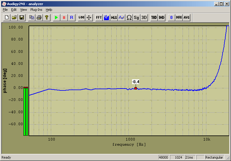Click the New document icon
The width and height of the screenshot is (231, 161).
click(x=7, y=17)
